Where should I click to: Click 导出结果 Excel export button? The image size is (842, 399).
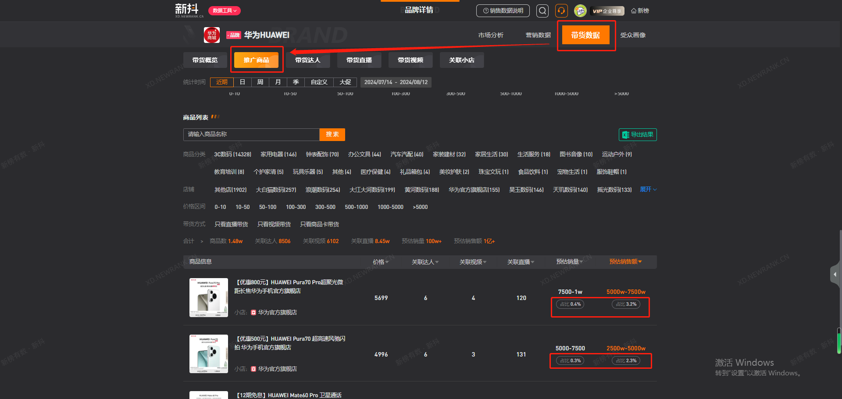point(638,135)
